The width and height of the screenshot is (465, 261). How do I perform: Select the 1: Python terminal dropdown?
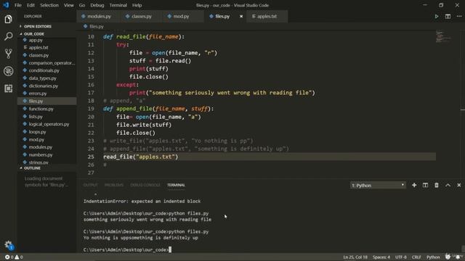click(x=378, y=186)
